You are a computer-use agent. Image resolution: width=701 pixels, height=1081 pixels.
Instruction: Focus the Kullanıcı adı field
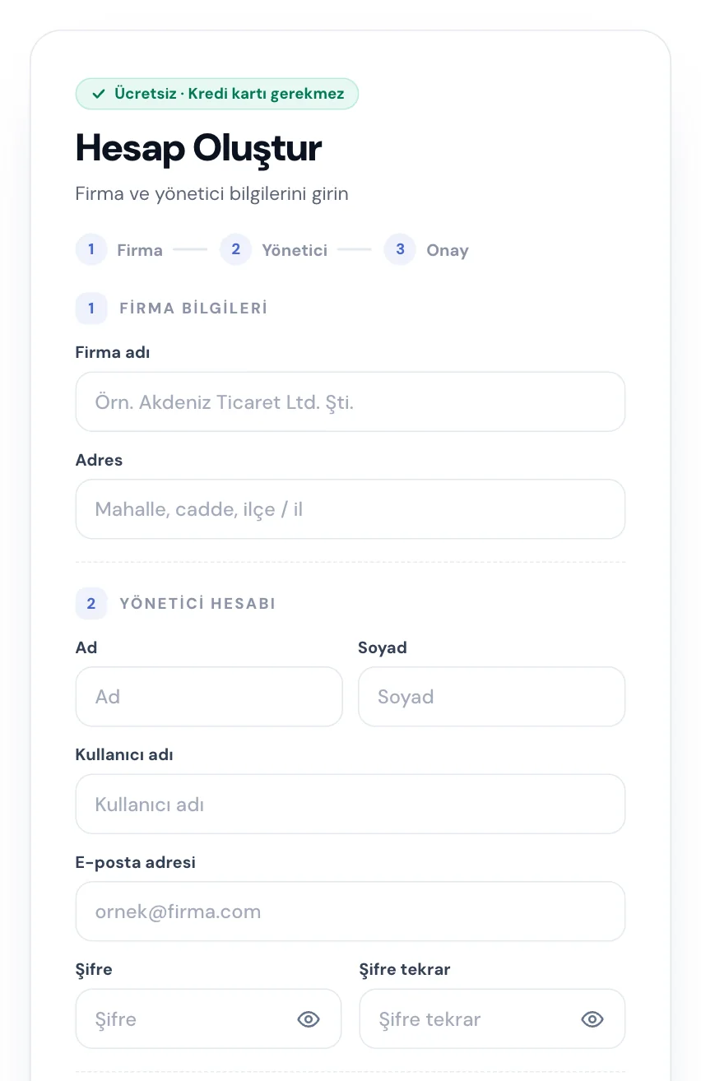pos(350,804)
